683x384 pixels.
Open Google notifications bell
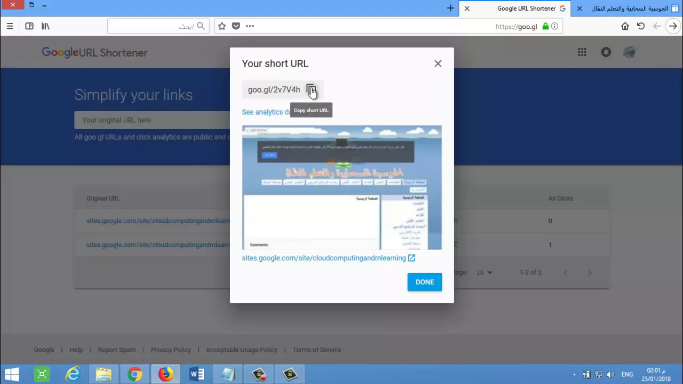[606, 52]
